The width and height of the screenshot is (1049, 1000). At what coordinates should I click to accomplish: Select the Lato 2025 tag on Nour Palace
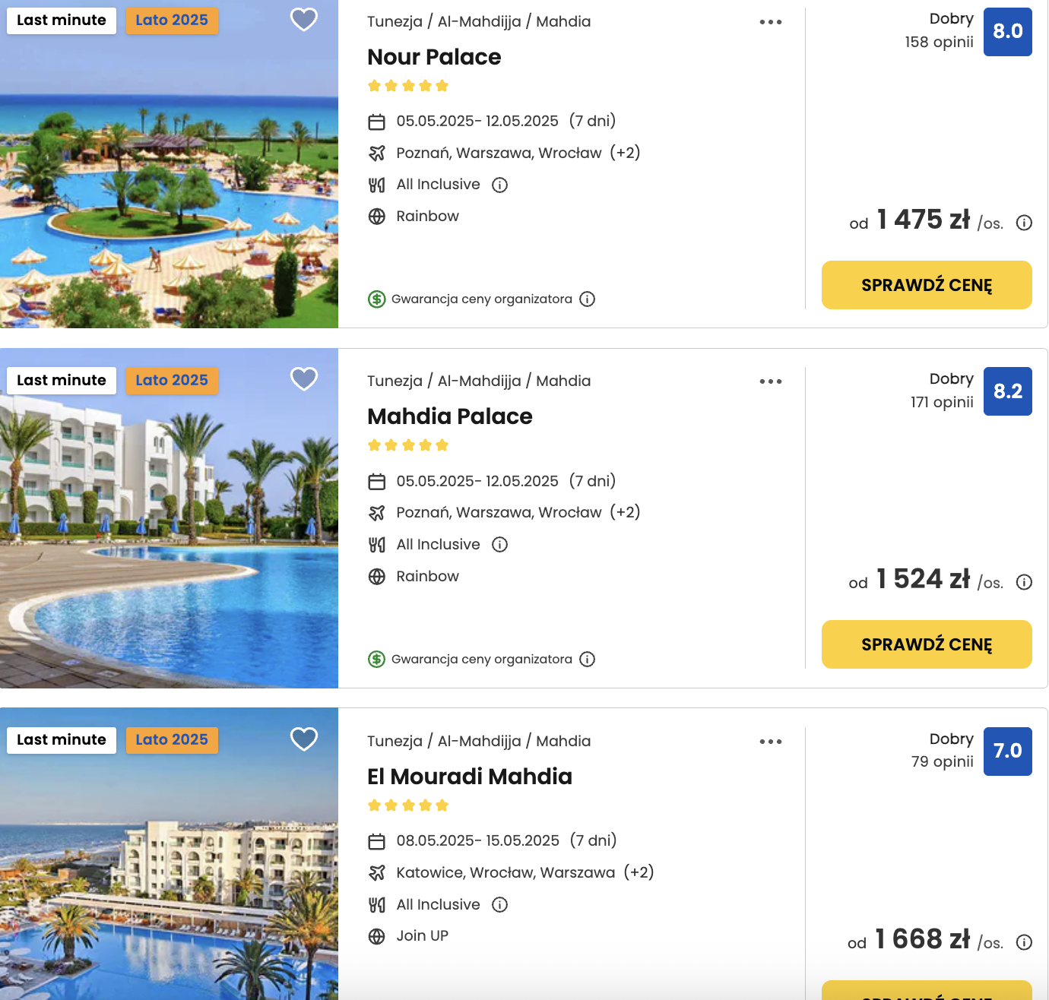point(172,21)
